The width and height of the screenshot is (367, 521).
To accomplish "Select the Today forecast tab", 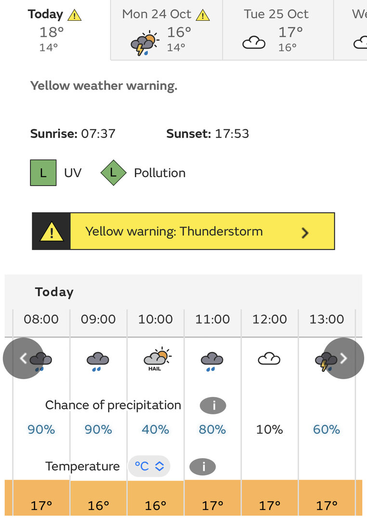I will [55, 30].
